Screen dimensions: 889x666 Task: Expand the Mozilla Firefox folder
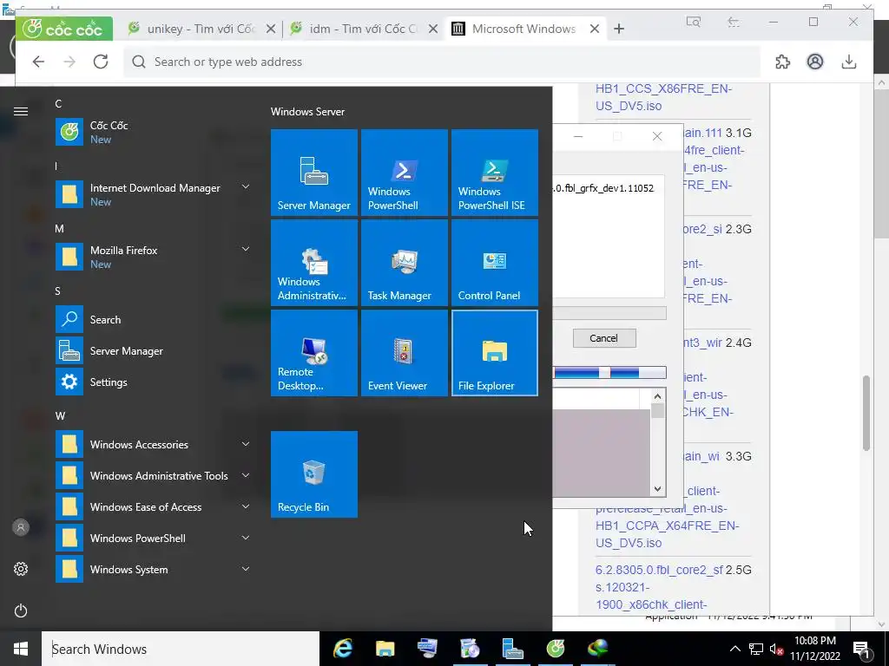pos(246,249)
